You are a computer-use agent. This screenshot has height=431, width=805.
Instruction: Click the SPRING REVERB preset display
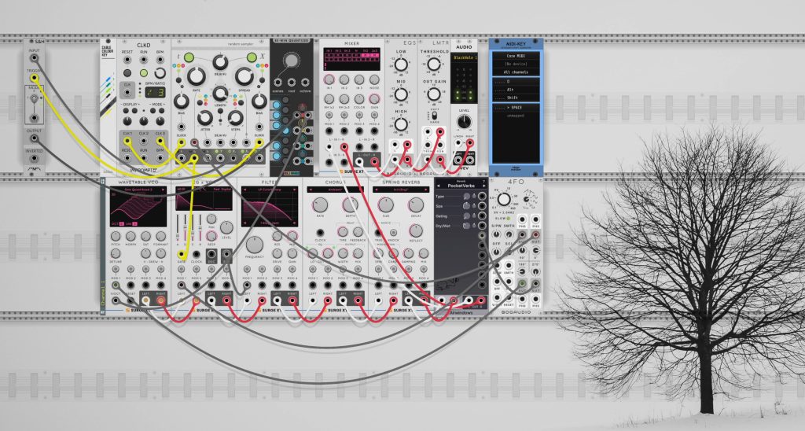pos(401,190)
